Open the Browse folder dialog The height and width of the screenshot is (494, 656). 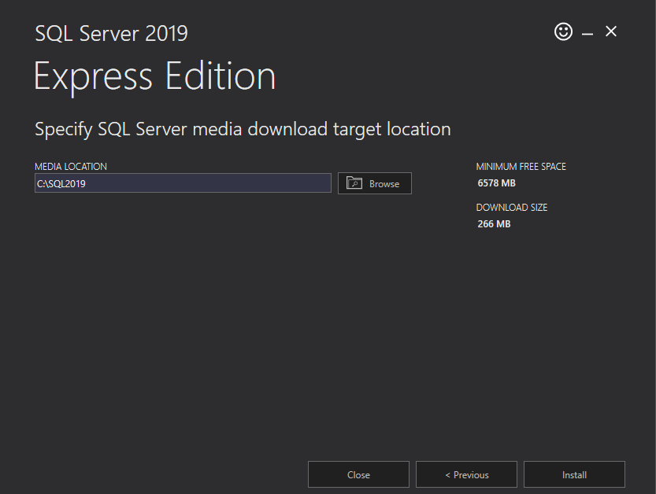pyautogui.click(x=374, y=183)
